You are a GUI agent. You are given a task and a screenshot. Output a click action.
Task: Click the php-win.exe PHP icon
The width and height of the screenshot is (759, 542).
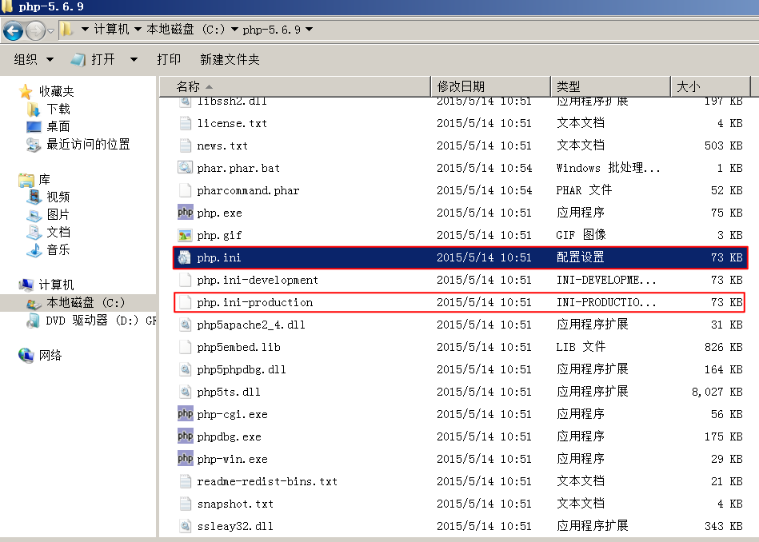(185, 459)
